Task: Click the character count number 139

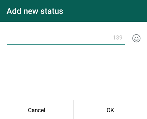Action: tap(118, 38)
